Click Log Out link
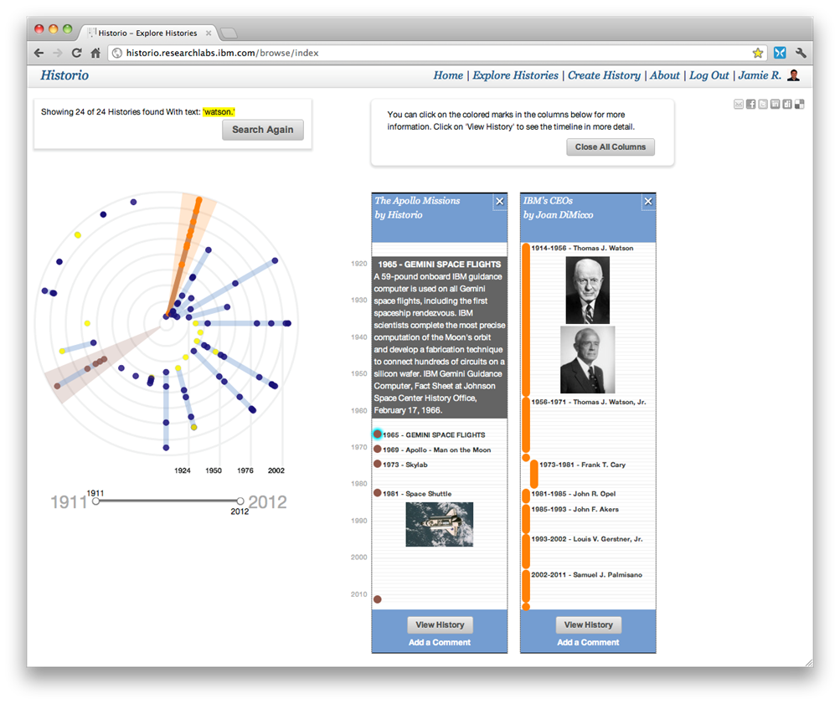Screen dimensions: 840x704 tap(709, 75)
